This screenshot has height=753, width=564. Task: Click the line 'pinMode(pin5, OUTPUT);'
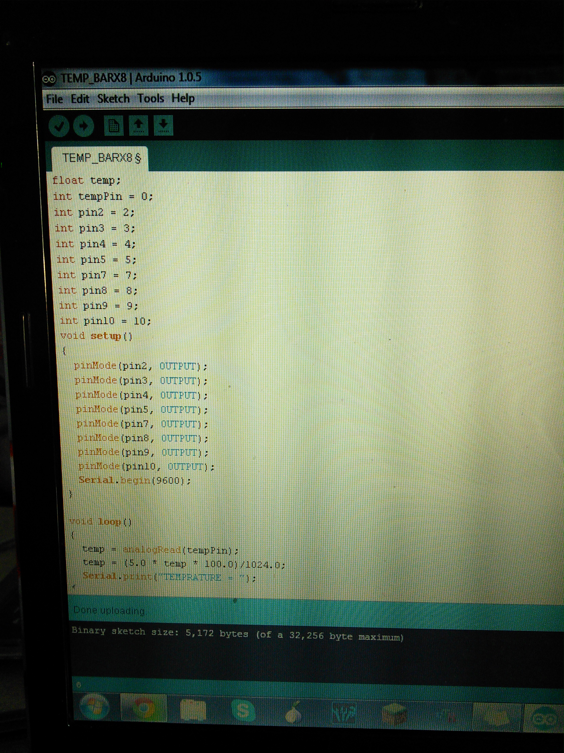tap(142, 410)
